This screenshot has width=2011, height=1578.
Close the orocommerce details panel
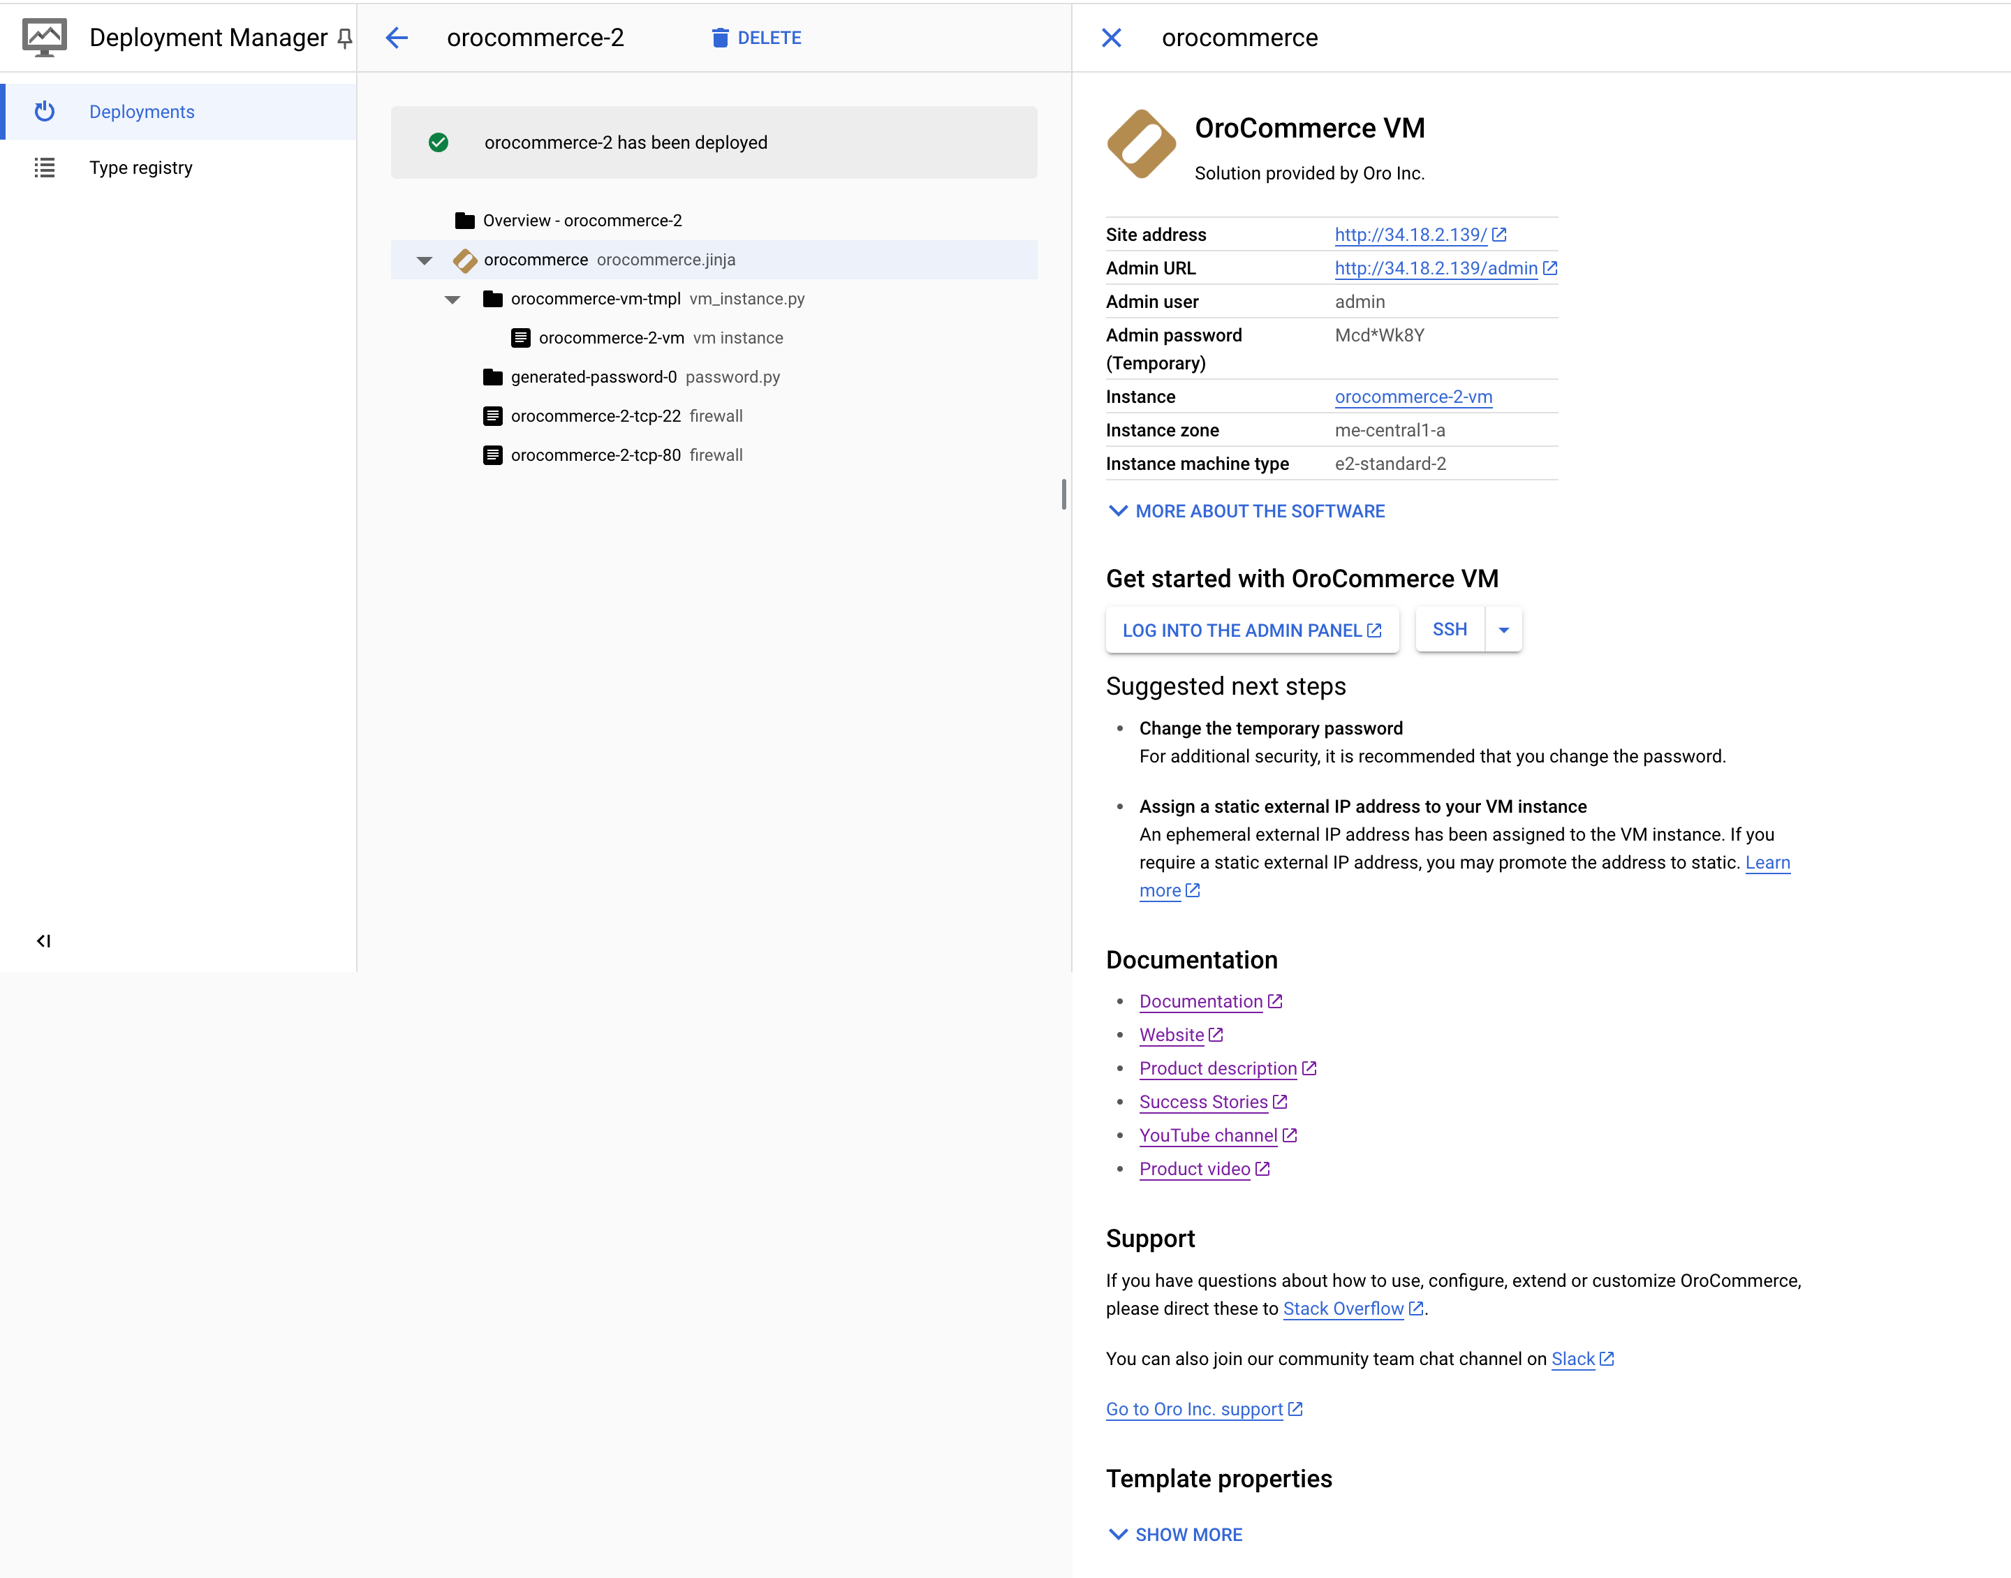point(1111,38)
